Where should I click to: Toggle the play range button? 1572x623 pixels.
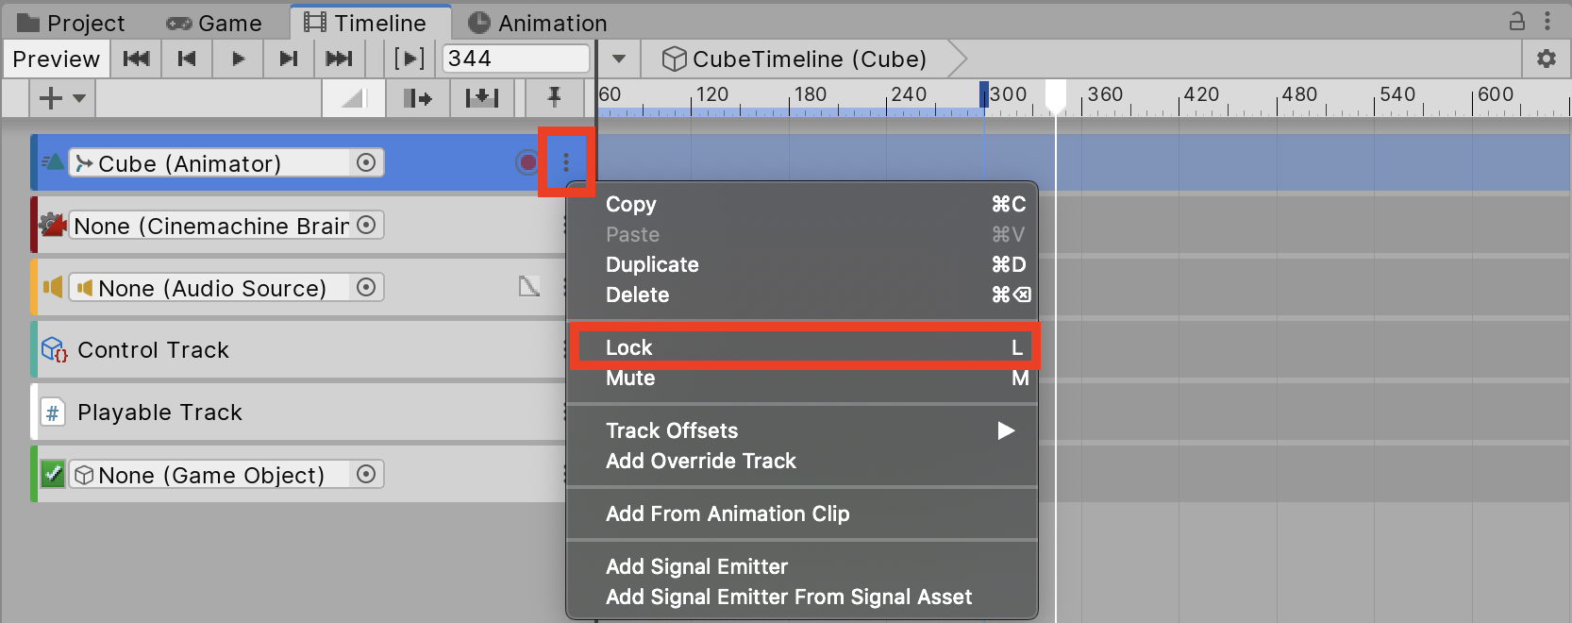pos(409,59)
